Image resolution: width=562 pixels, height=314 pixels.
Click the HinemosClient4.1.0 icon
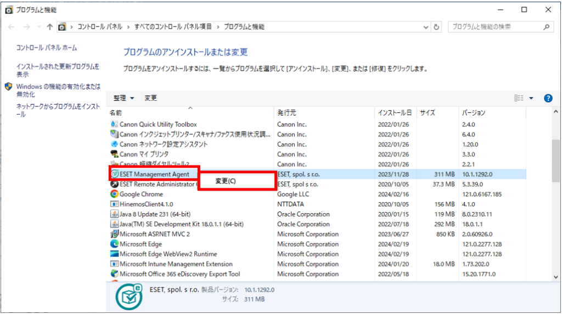[114, 204]
